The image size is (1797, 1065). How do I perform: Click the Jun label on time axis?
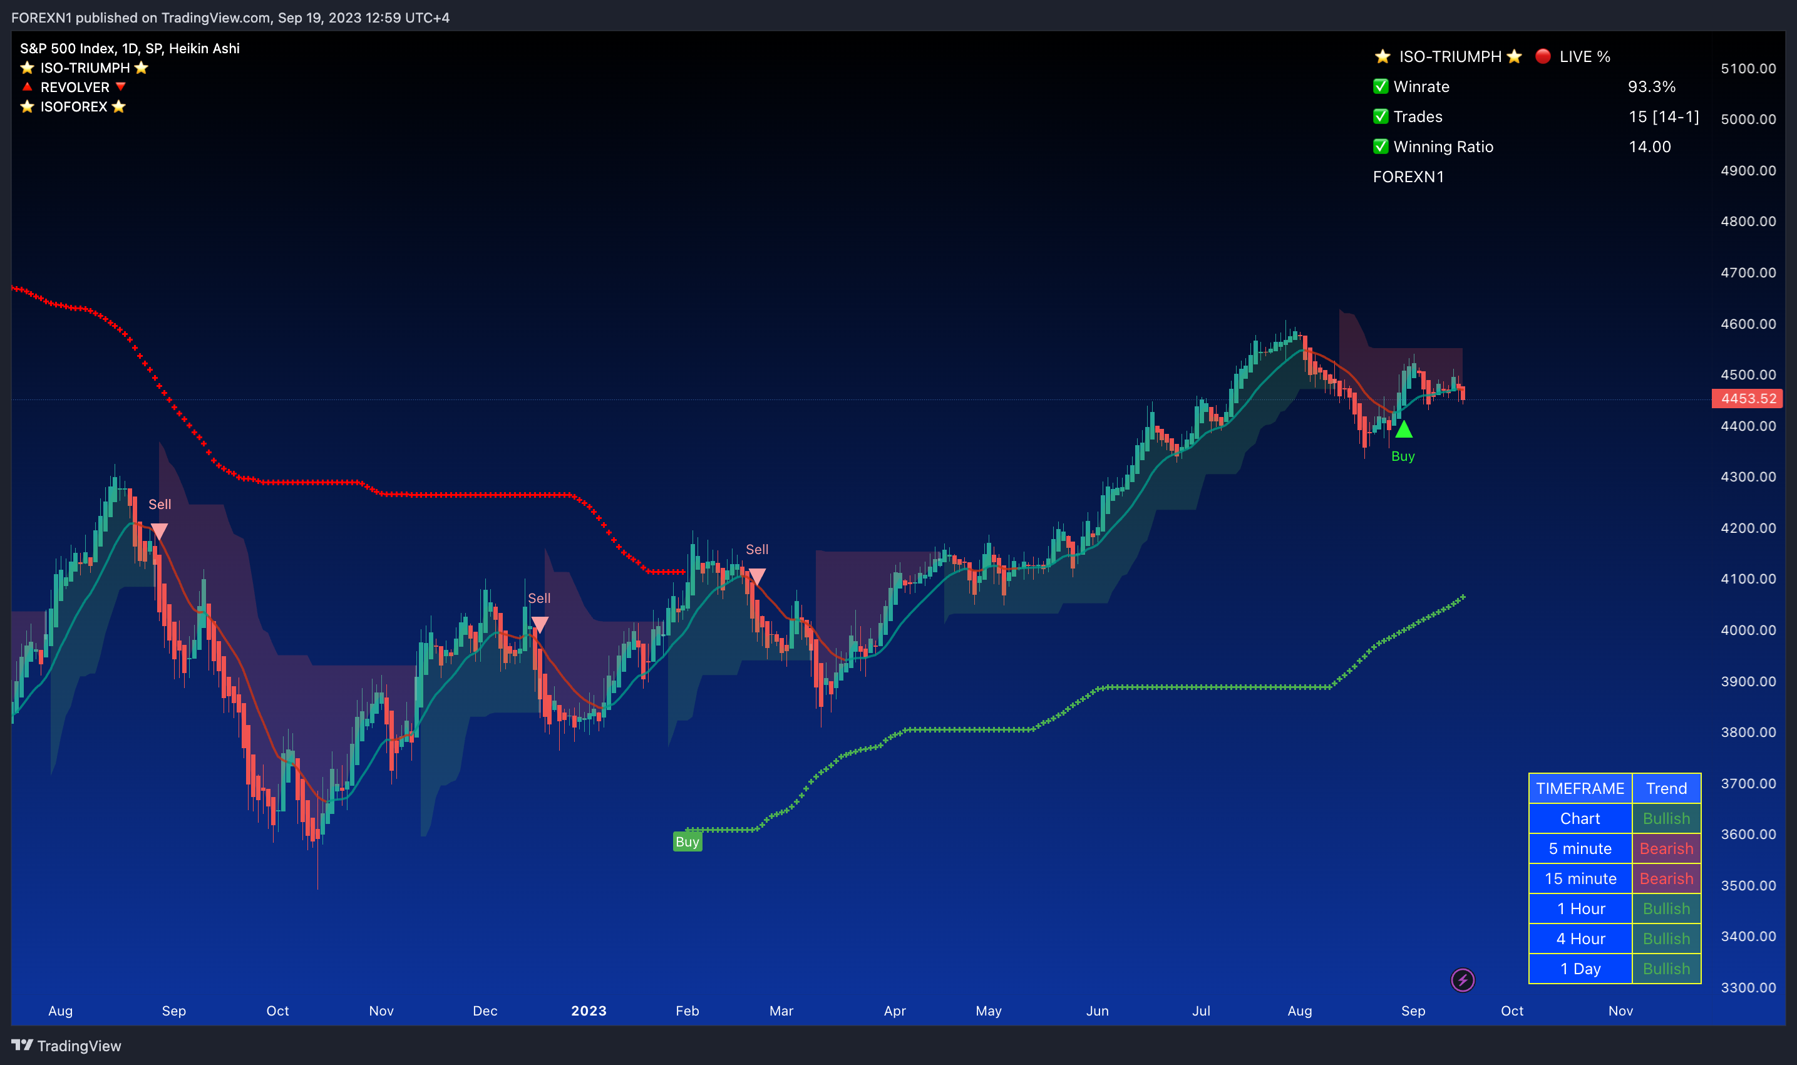[x=1097, y=1011]
